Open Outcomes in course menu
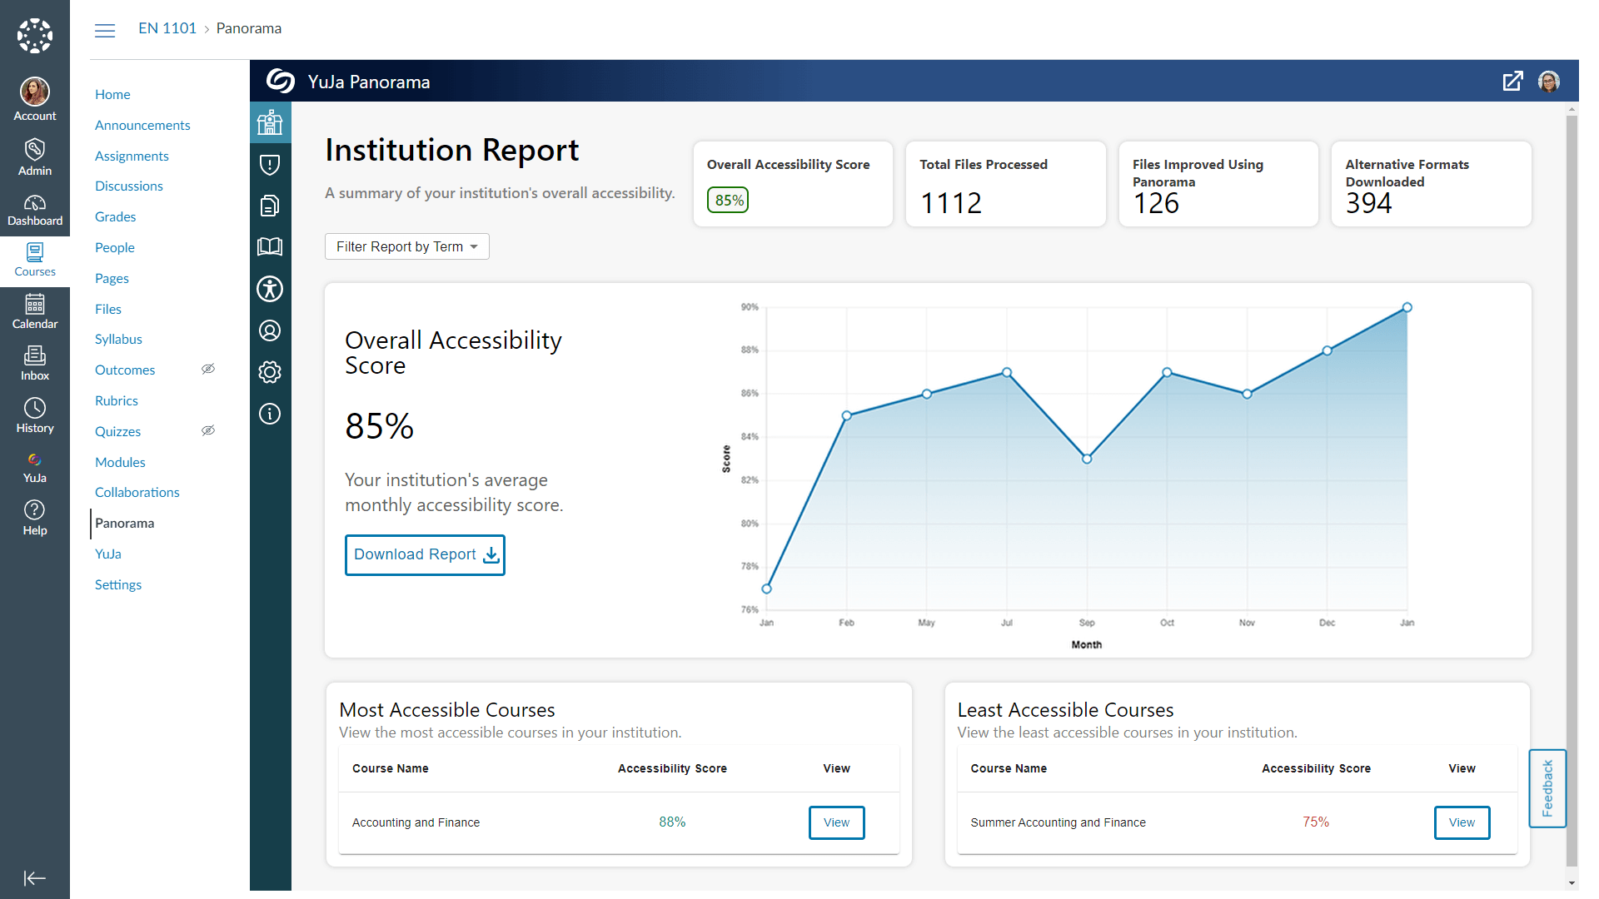This screenshot has height=899, width=1599. [125, 370]
